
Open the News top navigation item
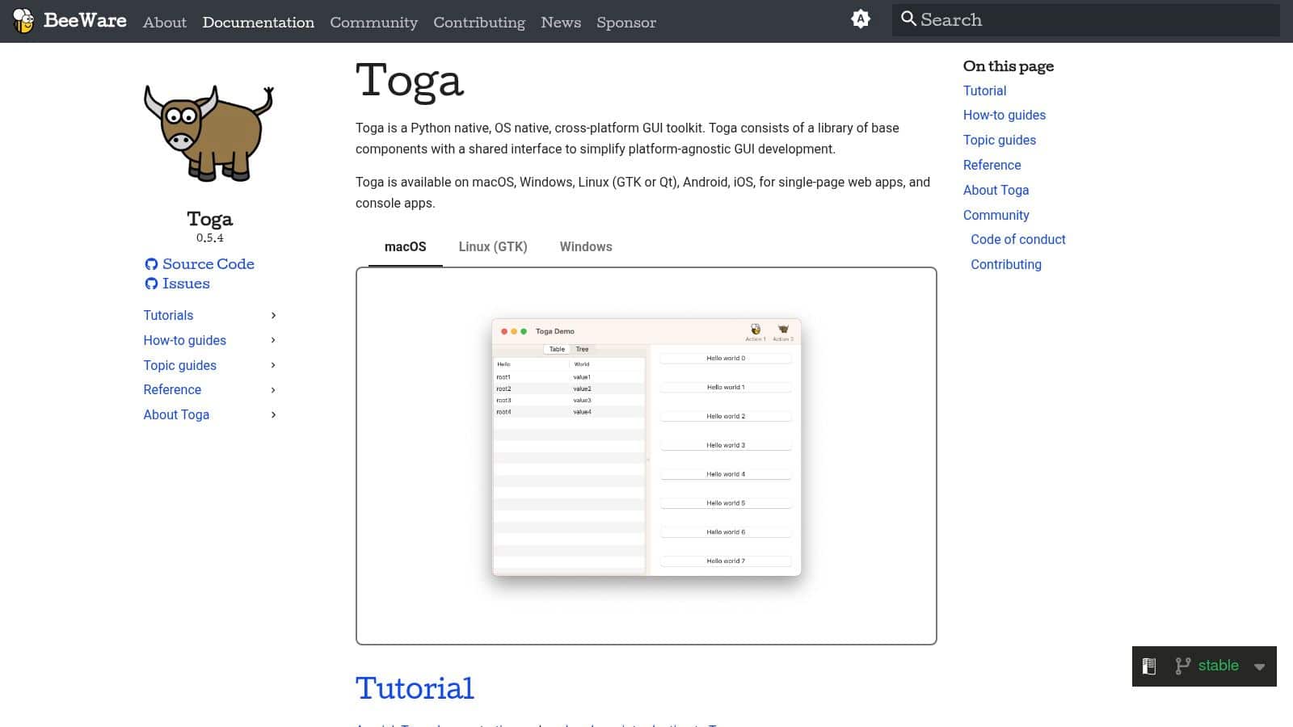click(561, 23)
